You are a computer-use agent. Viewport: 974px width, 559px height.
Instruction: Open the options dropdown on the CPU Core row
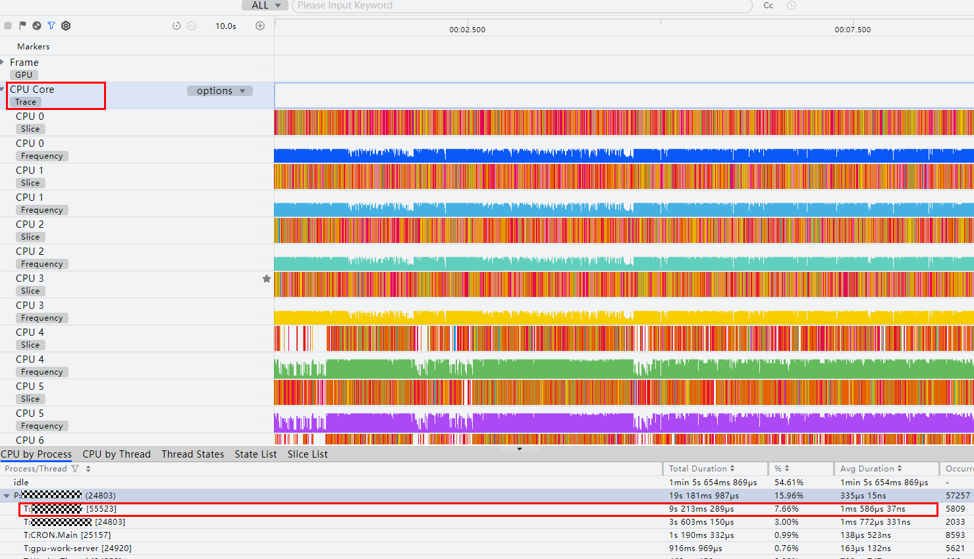(220, 91)
